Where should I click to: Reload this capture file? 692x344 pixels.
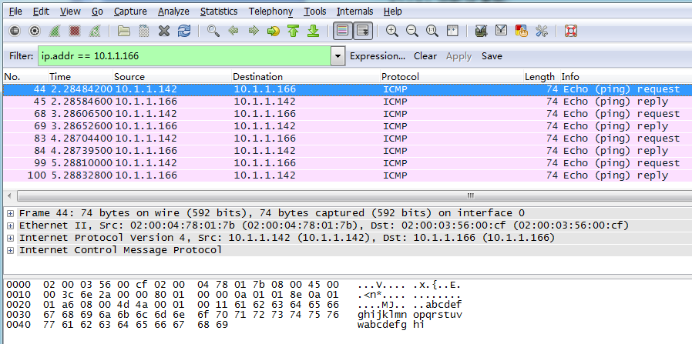point(184,31)
